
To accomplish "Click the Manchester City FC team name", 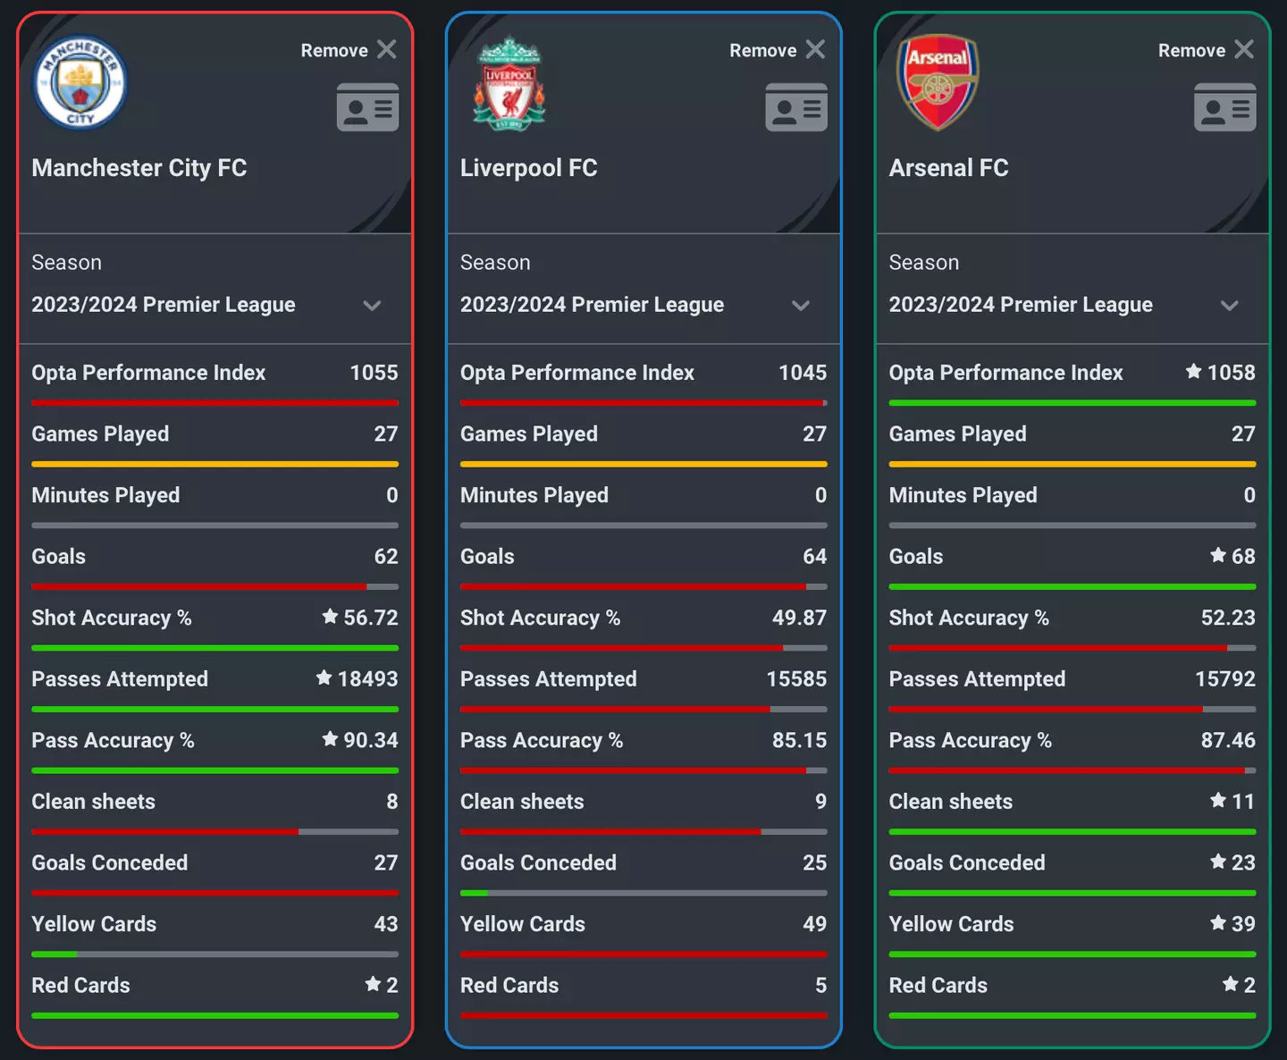I will pyautogui.click(x=139, y=168).
